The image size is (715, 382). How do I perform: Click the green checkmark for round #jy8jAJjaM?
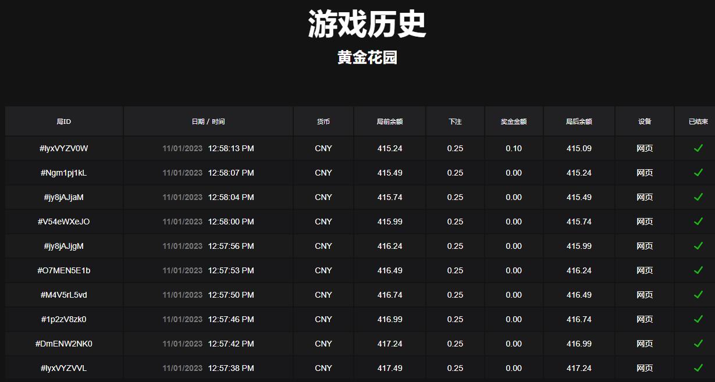pos(698,197)
